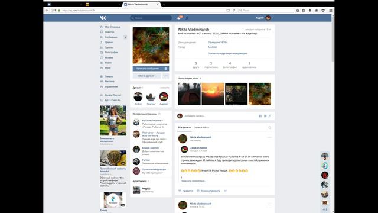Select the Nikita Vladimirovich browser tab
This screenshot has height=213, width=378.
click(x=141, y=4)
